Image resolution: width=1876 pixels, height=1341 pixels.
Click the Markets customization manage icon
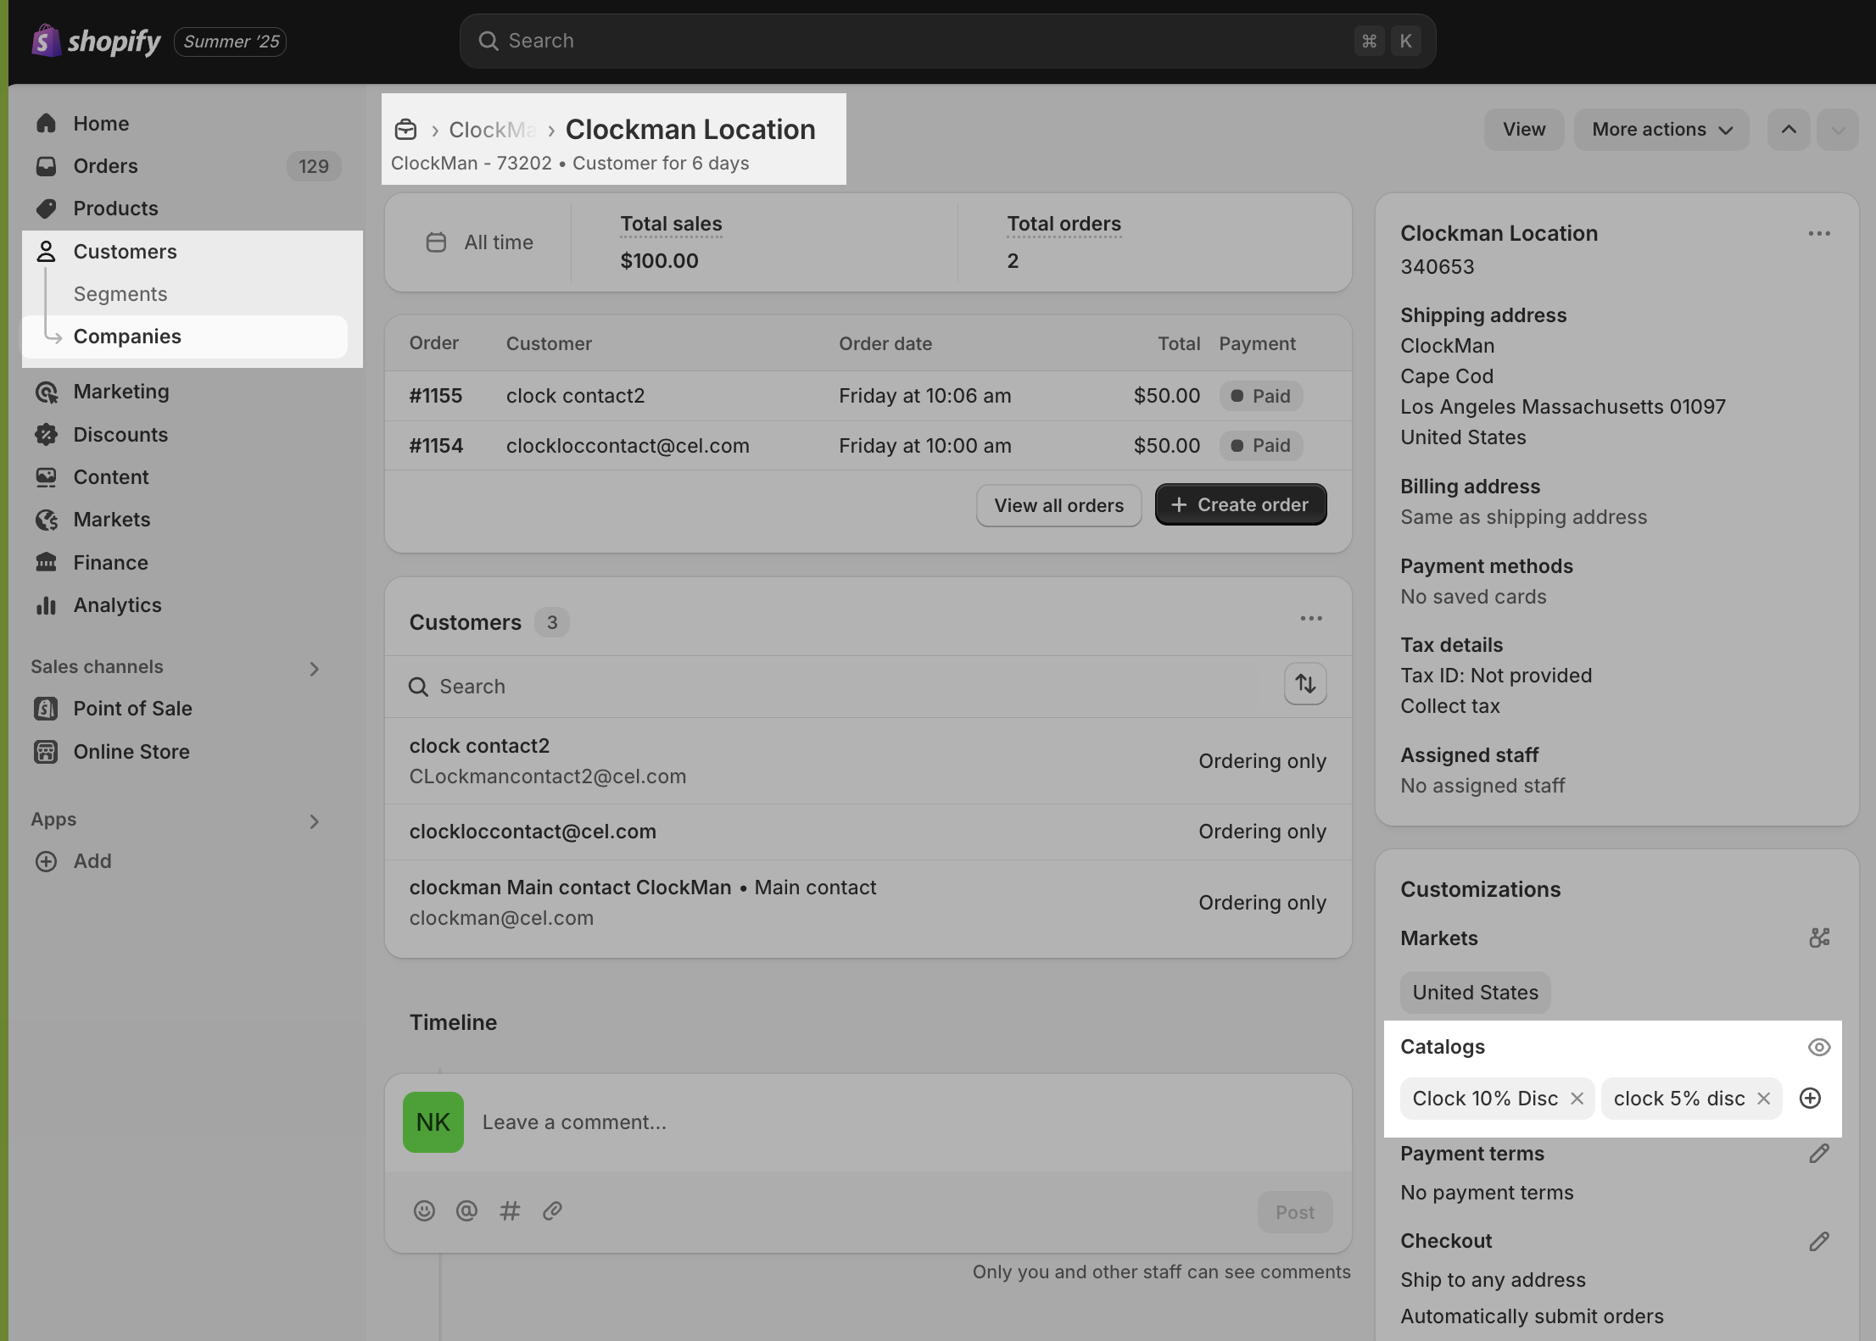tap(1819, 938)
